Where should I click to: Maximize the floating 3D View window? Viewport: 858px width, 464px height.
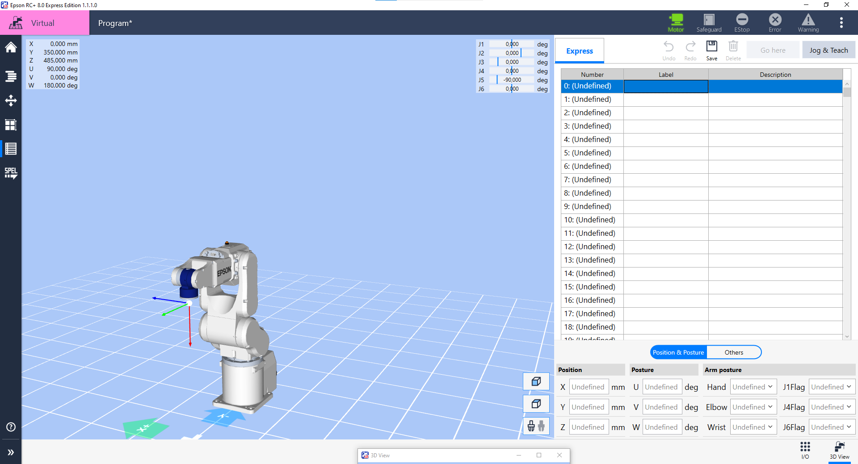539,455
